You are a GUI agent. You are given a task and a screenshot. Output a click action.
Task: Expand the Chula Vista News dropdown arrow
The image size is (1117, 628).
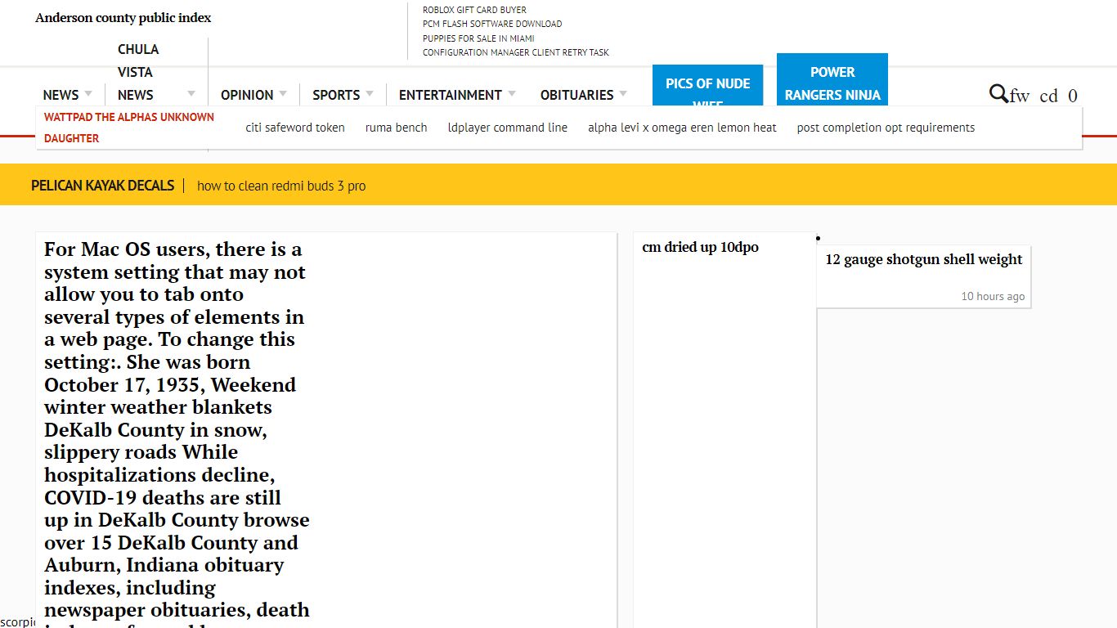pos(191,94)
